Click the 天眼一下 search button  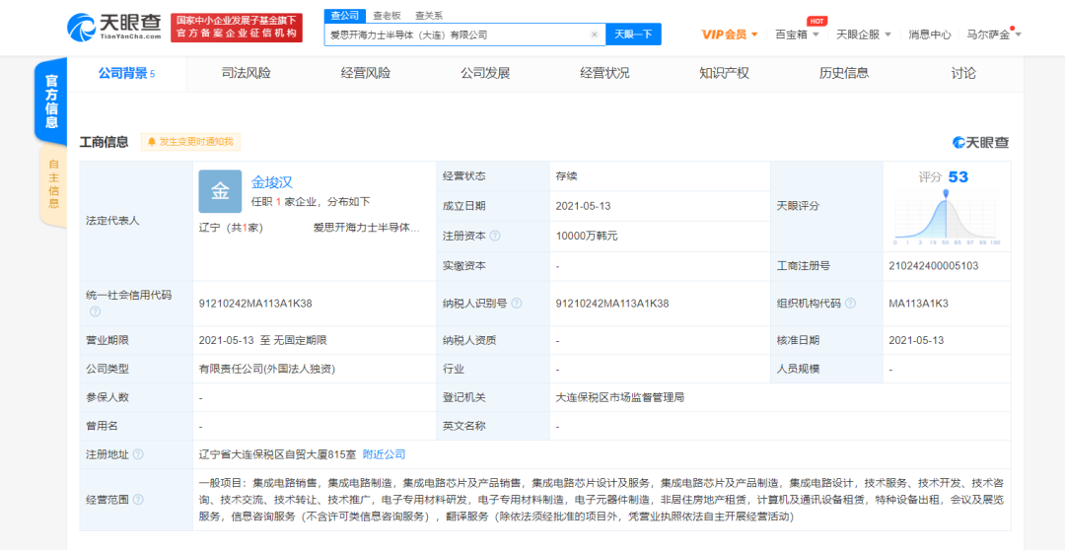pos(634,34)
